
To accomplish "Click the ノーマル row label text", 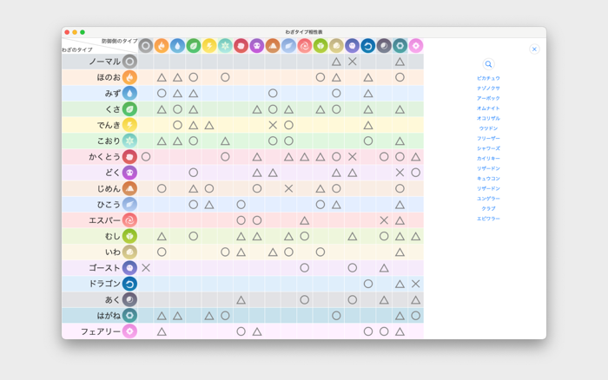I will (x=105, y=62).
